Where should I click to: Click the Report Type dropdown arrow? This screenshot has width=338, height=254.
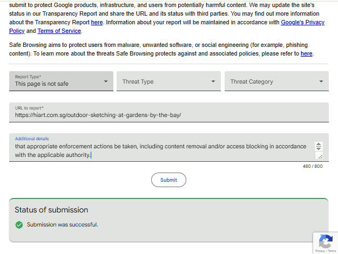point(106,81)
